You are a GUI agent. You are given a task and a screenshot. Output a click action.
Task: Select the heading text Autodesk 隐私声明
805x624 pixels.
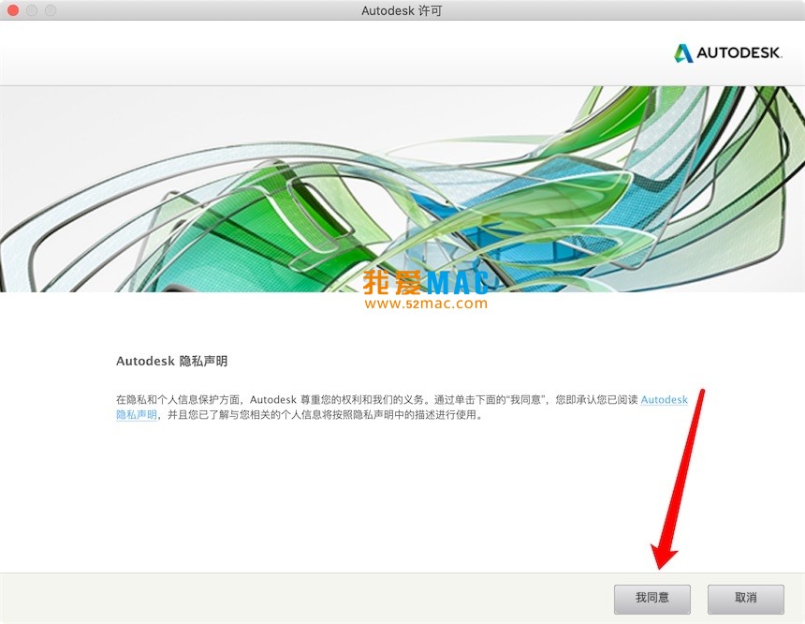(x=171, y=362)
